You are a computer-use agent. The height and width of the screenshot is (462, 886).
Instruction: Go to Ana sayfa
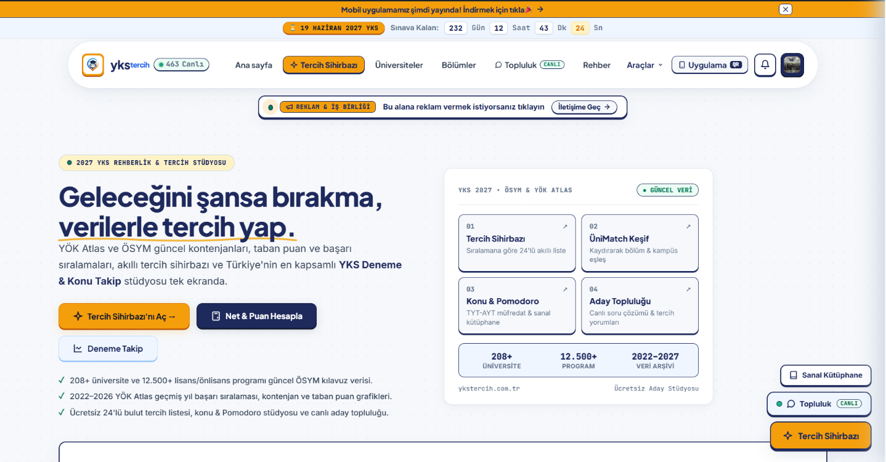coord(253,65)
